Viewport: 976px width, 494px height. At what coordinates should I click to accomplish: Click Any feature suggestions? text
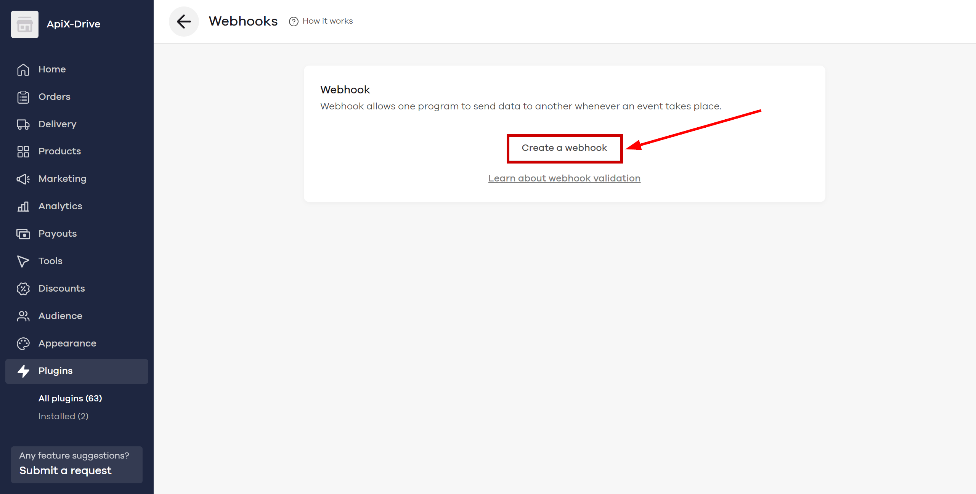tap(74, 456)
